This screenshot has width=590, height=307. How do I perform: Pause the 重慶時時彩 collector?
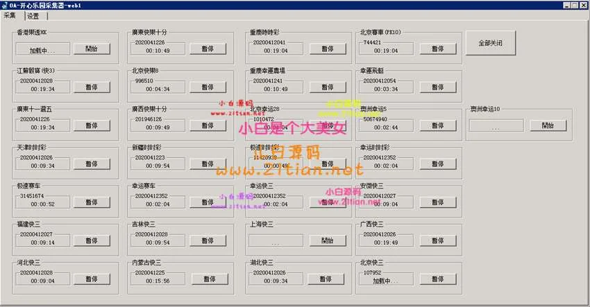point(323,49)
